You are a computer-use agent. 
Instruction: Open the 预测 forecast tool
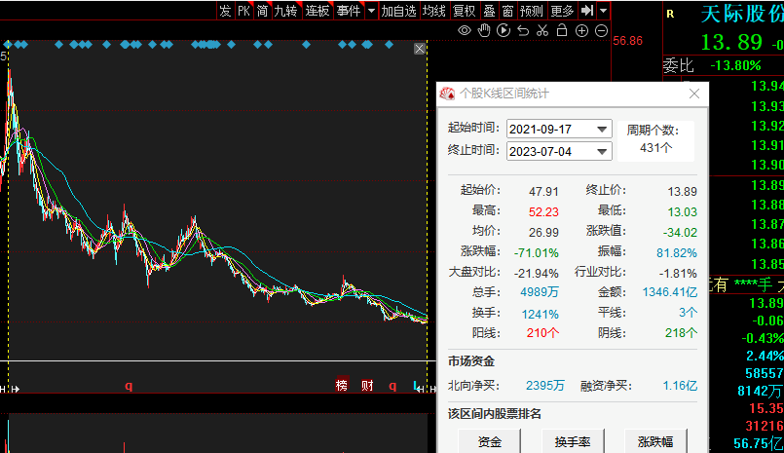point(531,11)
